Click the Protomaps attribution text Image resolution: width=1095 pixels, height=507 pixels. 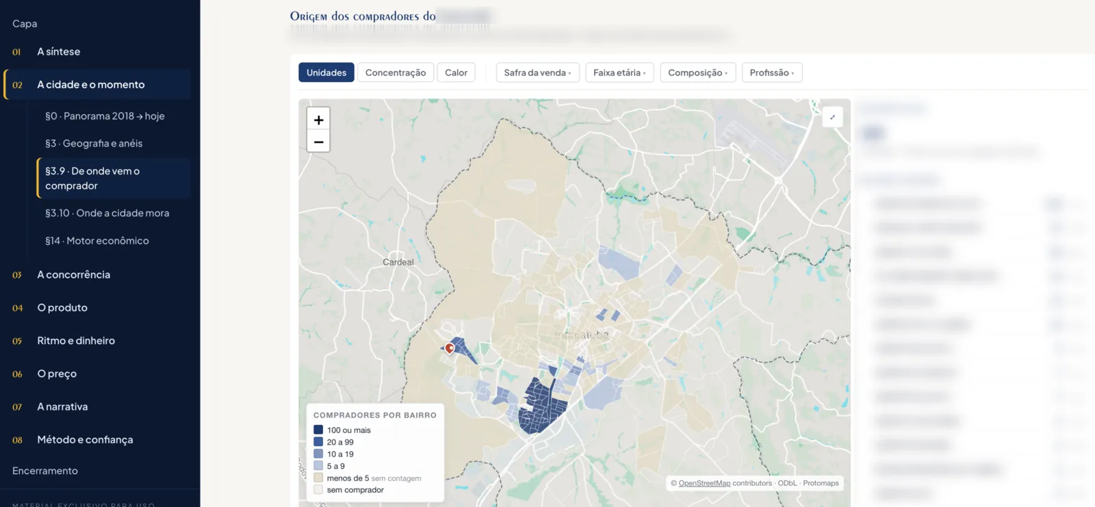coord(821,483)
